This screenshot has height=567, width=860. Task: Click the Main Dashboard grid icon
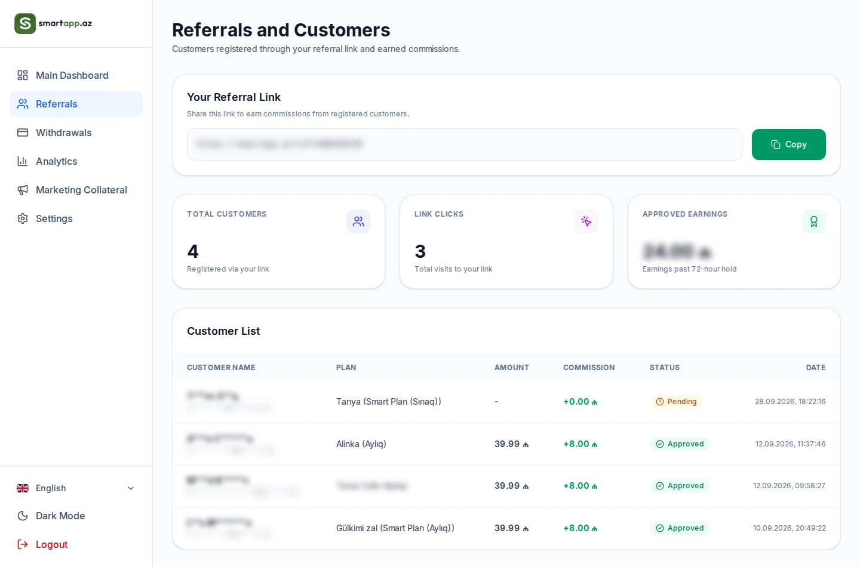tap(23, 75)
